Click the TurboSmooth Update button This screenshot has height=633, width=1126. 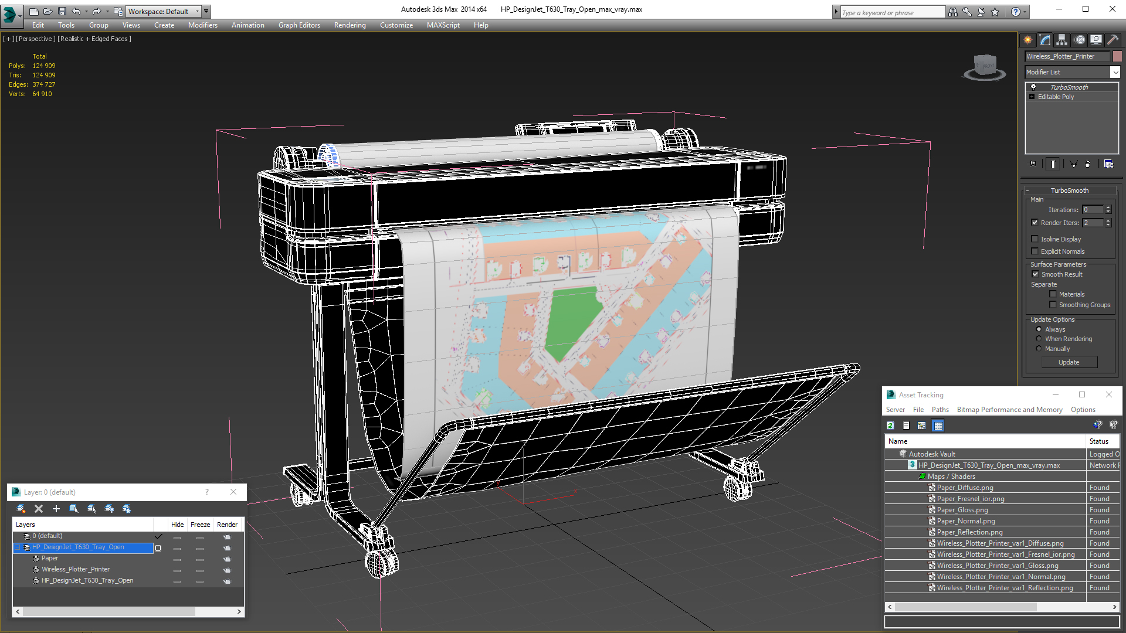(1069, 362)
